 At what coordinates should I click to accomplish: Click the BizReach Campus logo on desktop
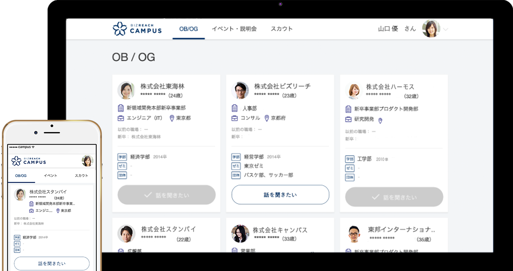(x=137, y=29)
